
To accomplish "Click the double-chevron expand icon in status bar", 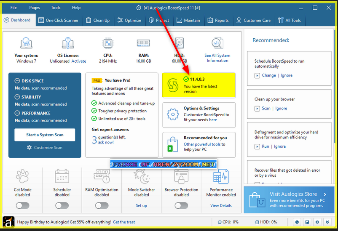I will 327,222.
